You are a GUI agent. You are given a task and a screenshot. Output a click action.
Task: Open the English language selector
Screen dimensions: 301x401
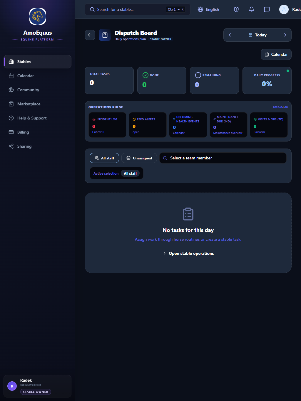tap(208, 9)
